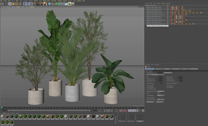Select the Live Selection arrow tool
208x126 pixels.
(7, 4)
